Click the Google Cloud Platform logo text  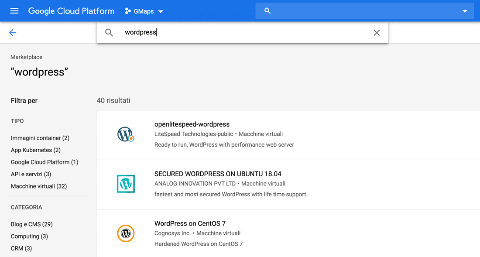(x=71, y=11)
